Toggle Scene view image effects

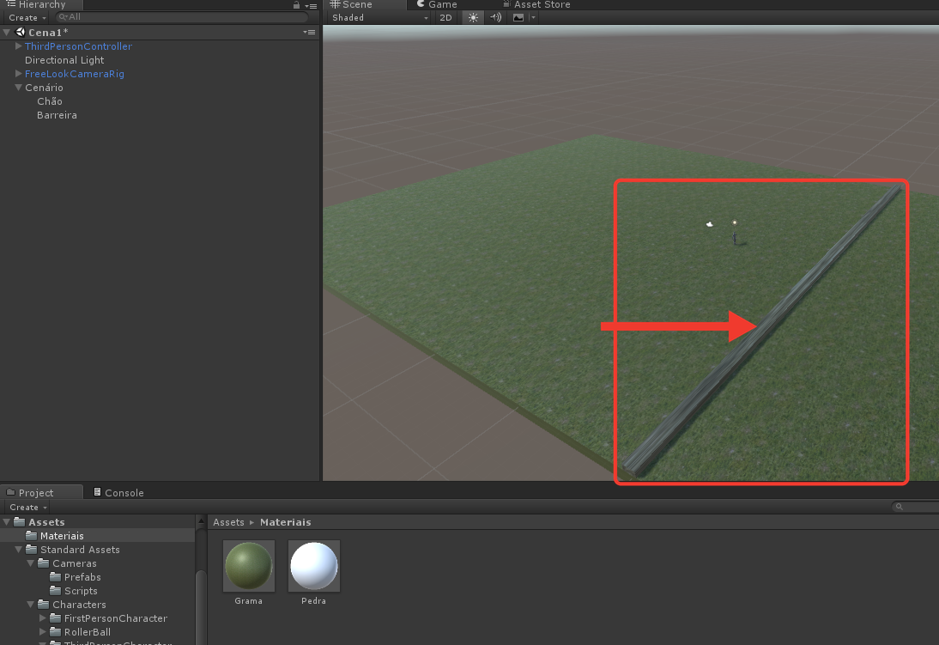tap(518, 17)
